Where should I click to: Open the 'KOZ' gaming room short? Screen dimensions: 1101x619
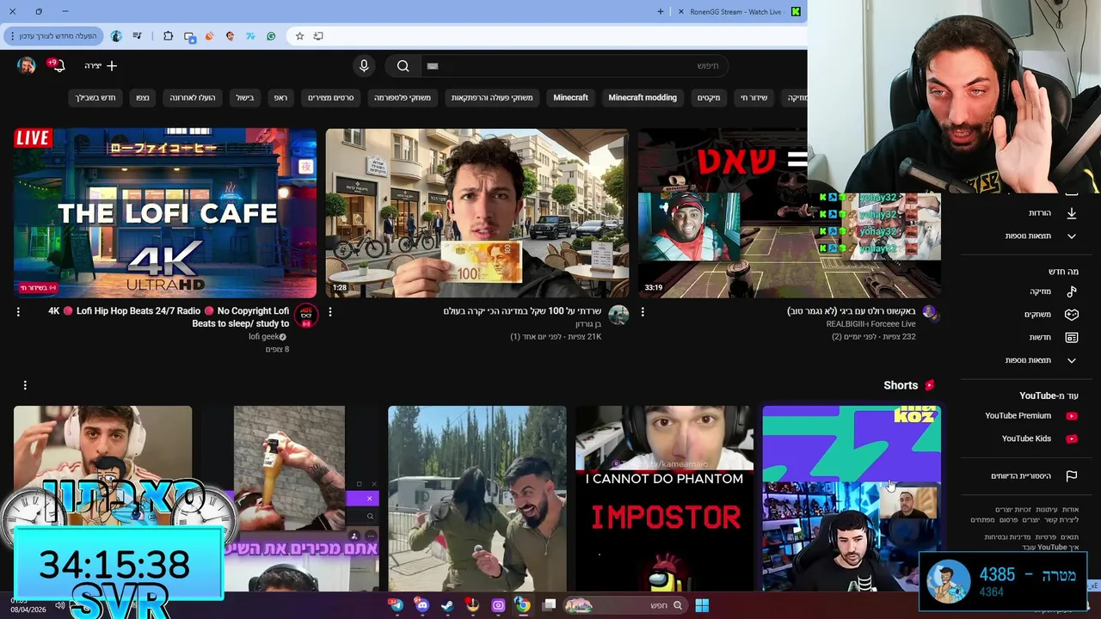(x=852, y=499)
